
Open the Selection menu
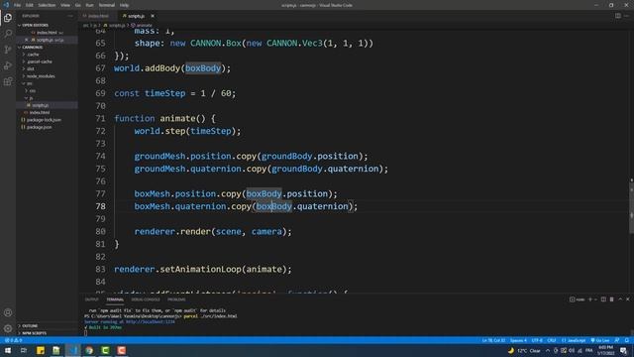tap(47, 5)
